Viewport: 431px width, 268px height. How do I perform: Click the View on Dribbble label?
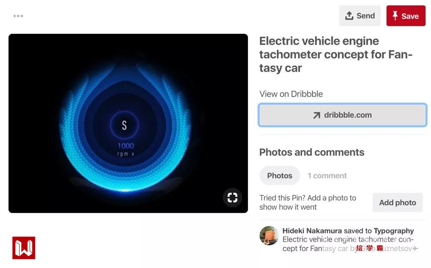(291, 94)
